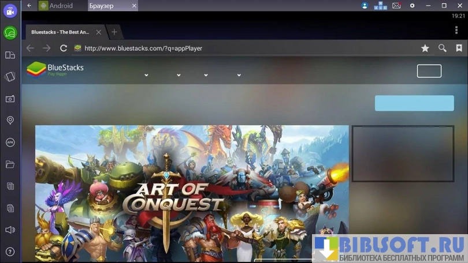Open the BlueStacks TV camera icon

coord(10,12)
